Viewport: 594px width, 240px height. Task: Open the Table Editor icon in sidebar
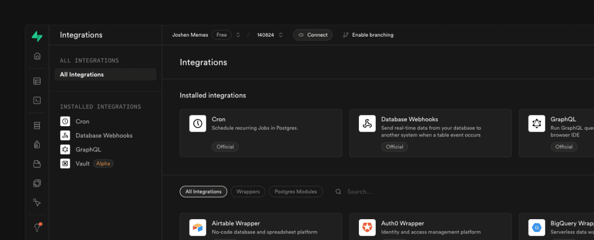(x=37, y=81)
